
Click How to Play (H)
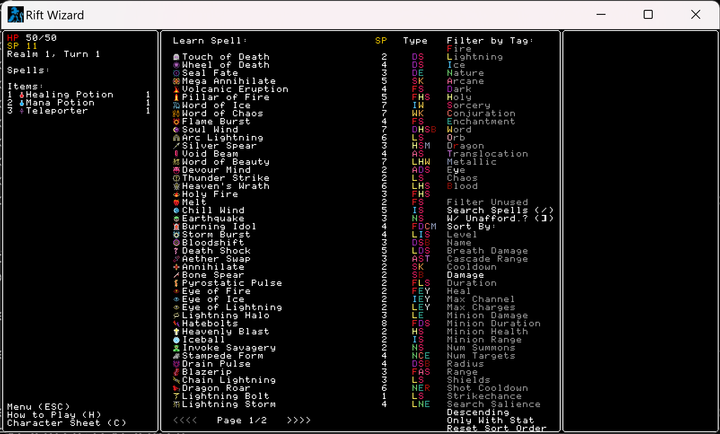tap(54, 415)
